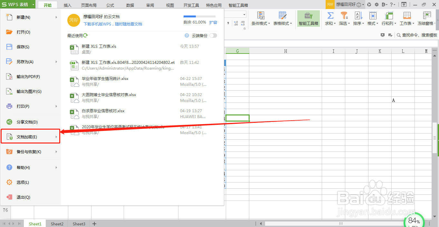The height and width of the screenshot is (227, 439).
Task: Switch to the 开始 ribbon tab
Action: (47, 5)
